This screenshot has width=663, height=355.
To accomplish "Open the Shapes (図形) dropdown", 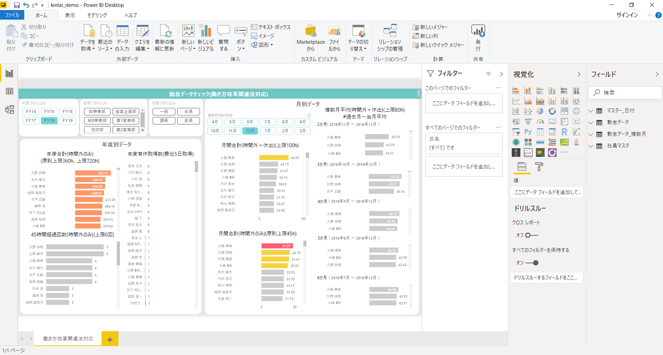I will 262,45.
